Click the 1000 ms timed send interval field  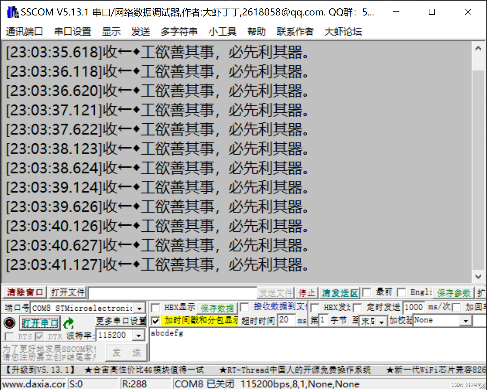click(413, 307)
